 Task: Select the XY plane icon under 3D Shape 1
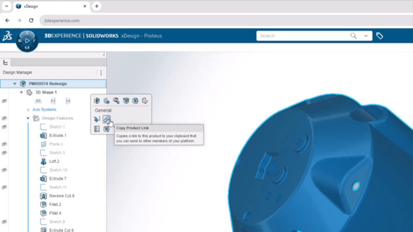click(38, 101)
